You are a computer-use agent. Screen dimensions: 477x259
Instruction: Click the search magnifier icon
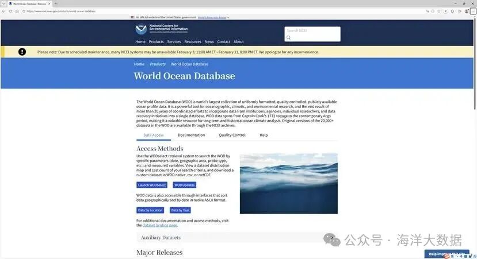[x=289, y=38]
